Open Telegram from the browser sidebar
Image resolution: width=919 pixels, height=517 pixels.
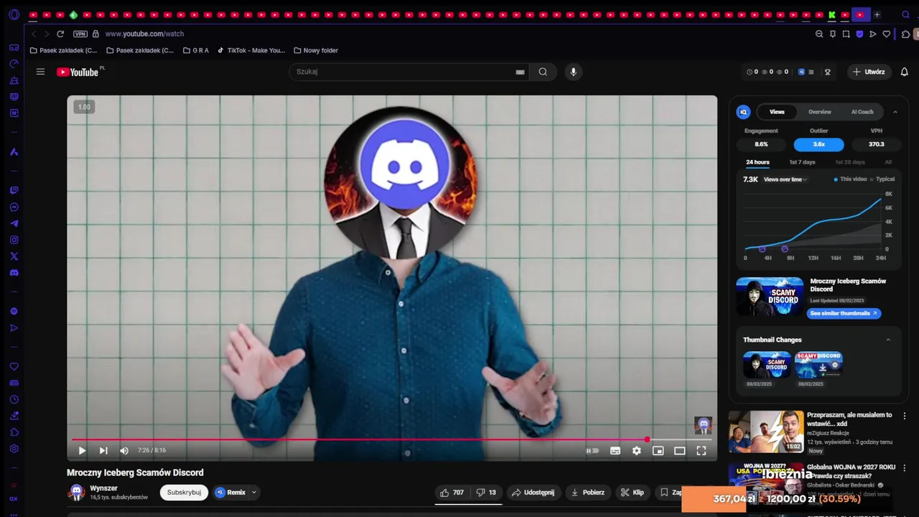tap(14, 223)
